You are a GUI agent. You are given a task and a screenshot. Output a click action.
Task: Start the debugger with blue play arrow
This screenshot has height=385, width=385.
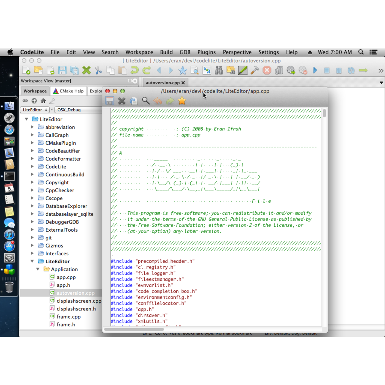click(315, 70)
